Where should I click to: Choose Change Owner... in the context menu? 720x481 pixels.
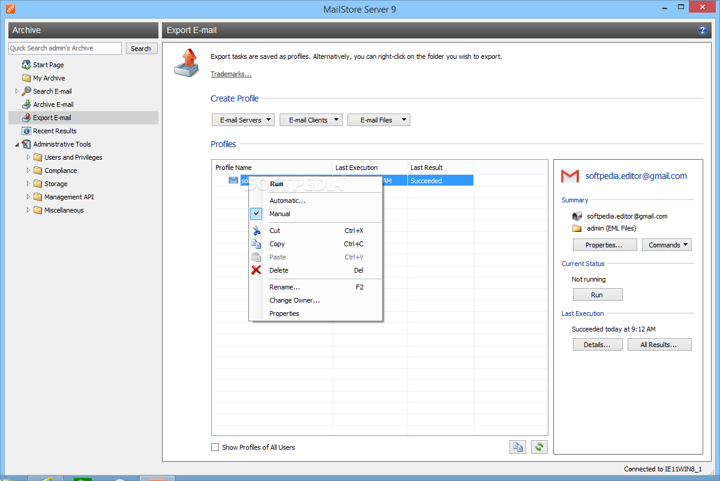(316, 300)
